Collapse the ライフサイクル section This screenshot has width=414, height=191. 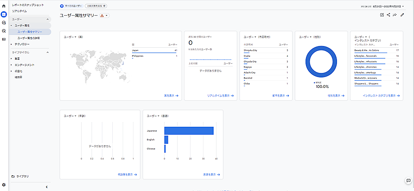(x=47, y=52)
